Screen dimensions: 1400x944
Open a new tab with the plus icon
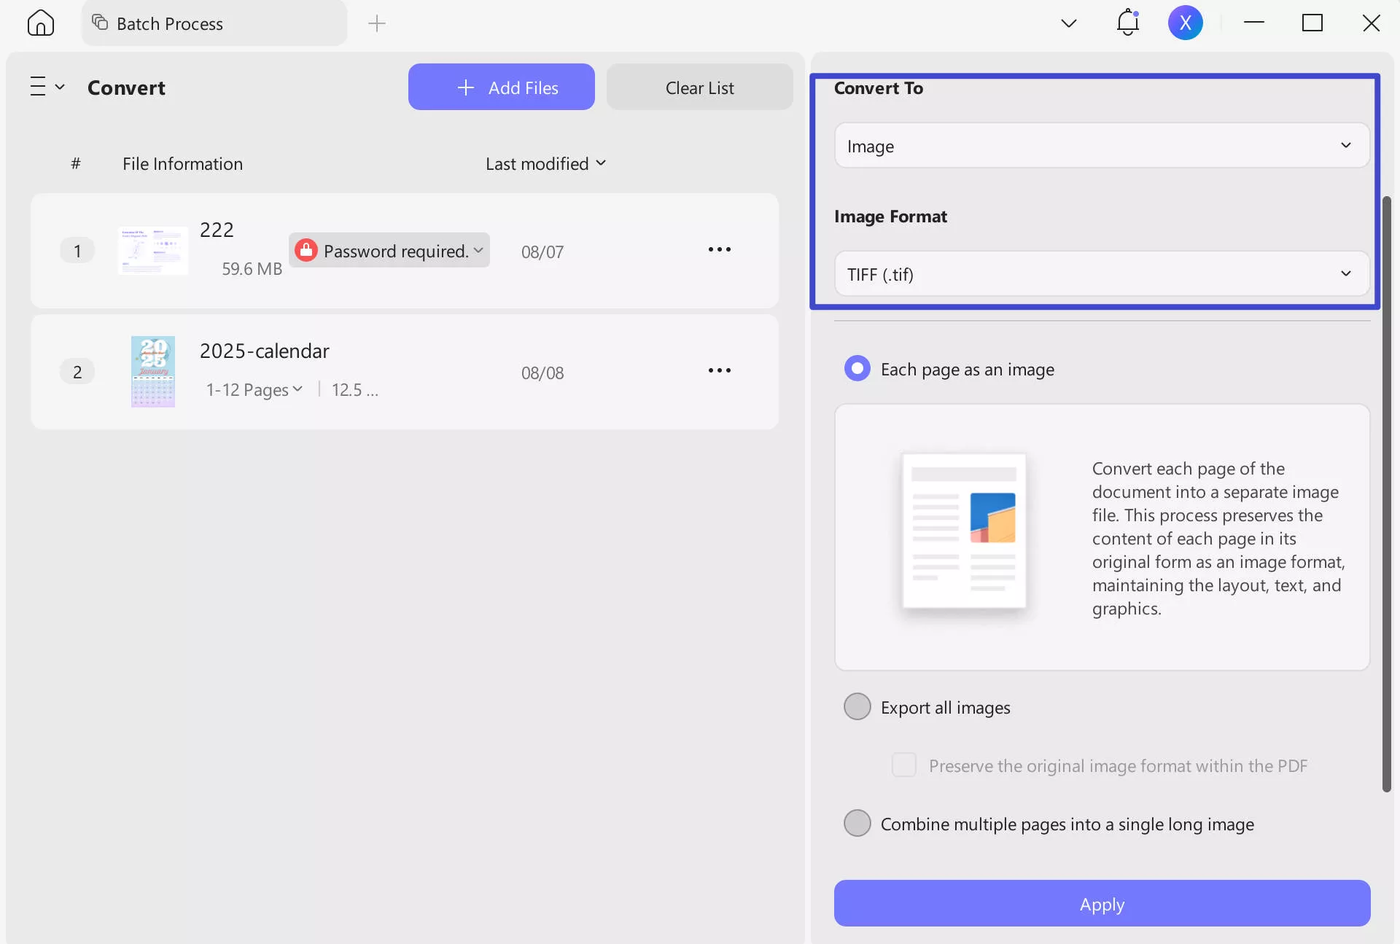377,23
